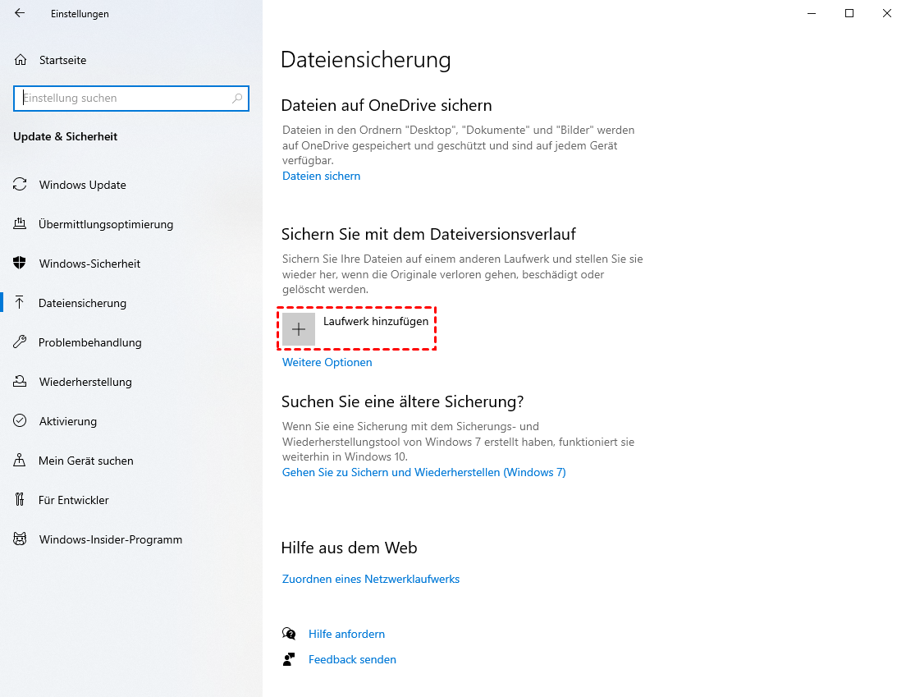Focus the Einstellung suchen search field

123,99
